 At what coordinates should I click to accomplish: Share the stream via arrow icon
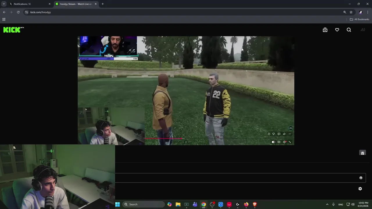284,134
